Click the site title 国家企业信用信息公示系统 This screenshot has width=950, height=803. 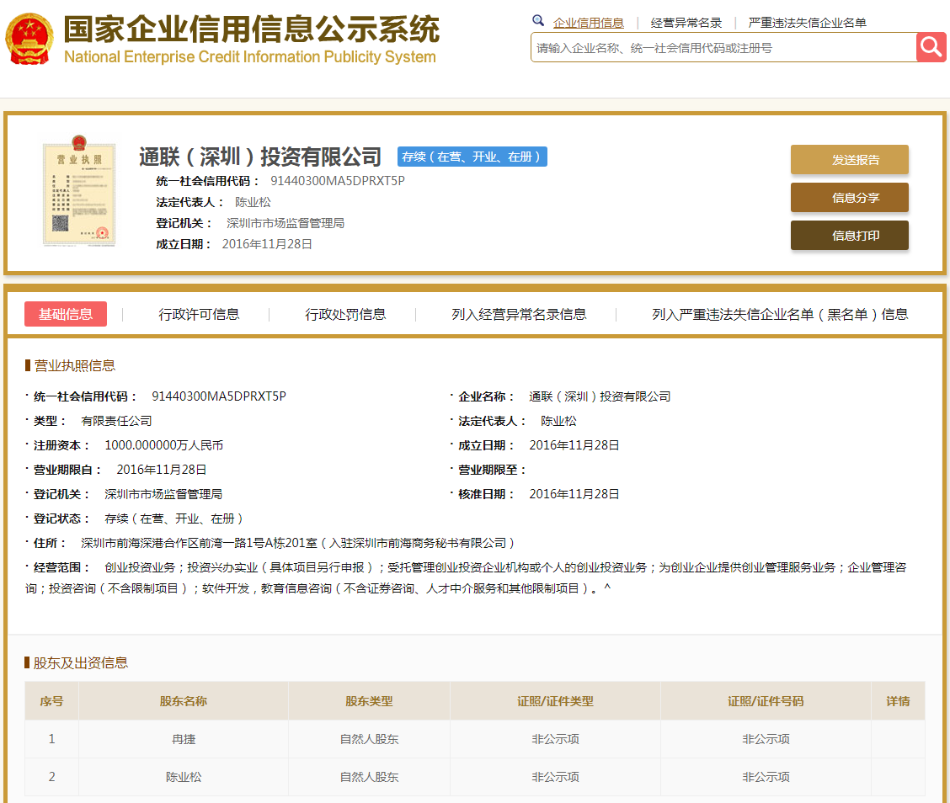click(251, 30)
